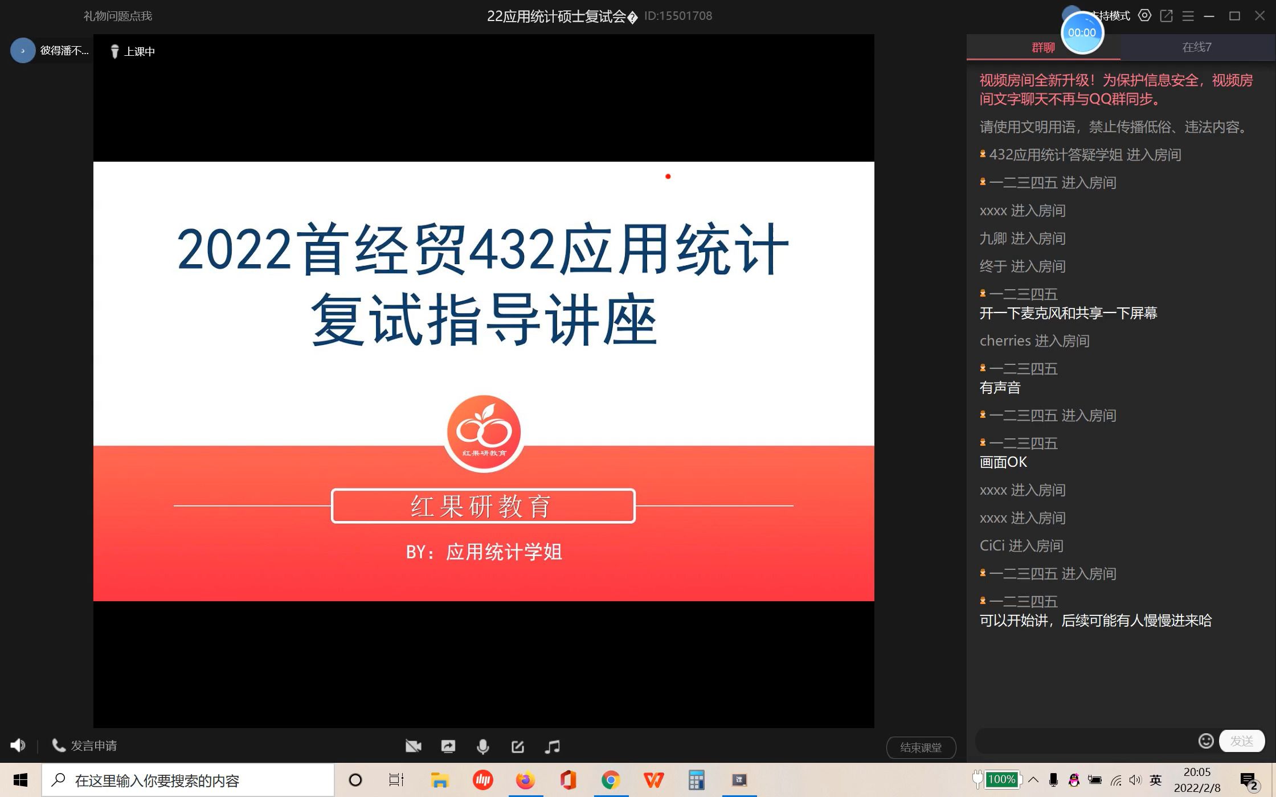Image resolution: width=1276 pixels, height=797 pixels.
Task: Click 432应用统计答疑学姐 进入房间 entry
Action: [1080, 155]
